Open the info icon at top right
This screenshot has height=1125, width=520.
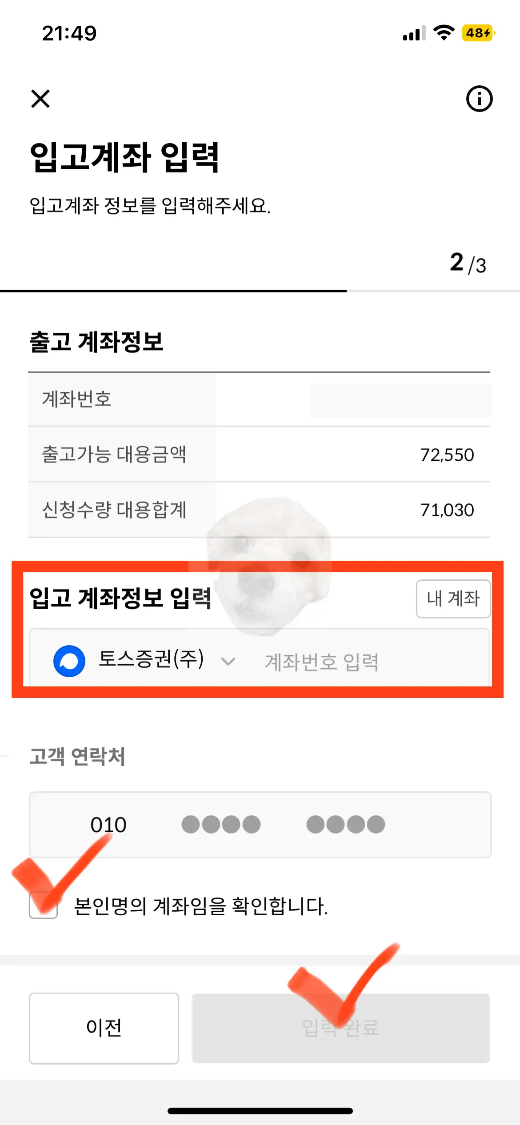pyautogui.click(x=479, y=99)
